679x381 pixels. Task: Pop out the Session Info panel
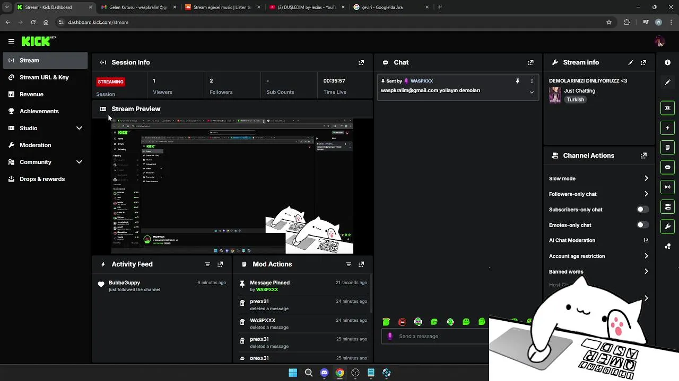click(361, 62)
